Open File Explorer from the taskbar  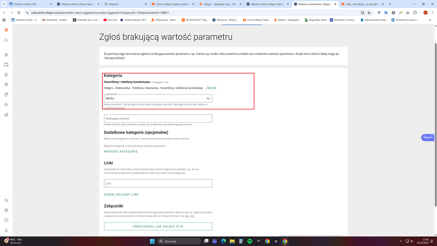click(x=232, y=241)
